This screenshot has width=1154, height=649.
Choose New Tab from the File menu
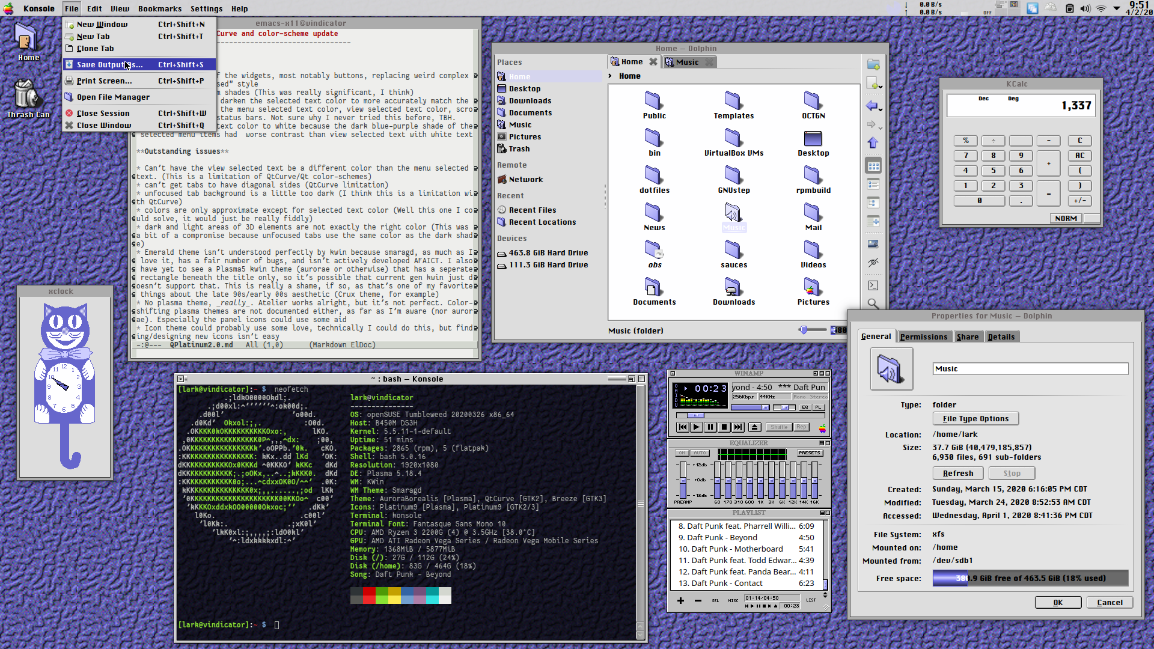tap(139, 37)
